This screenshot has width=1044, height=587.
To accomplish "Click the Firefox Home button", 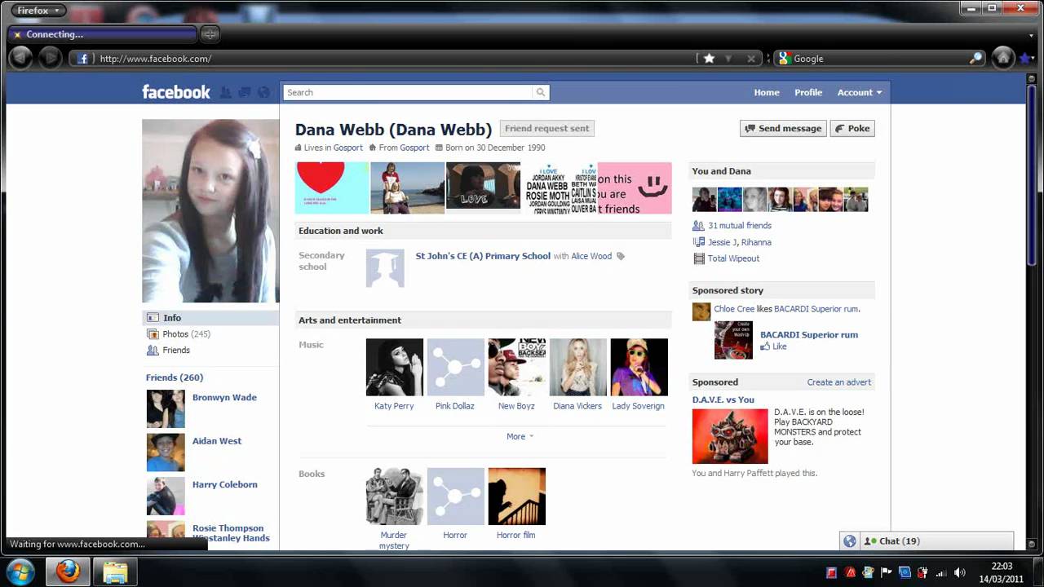I will (1003, 58).
